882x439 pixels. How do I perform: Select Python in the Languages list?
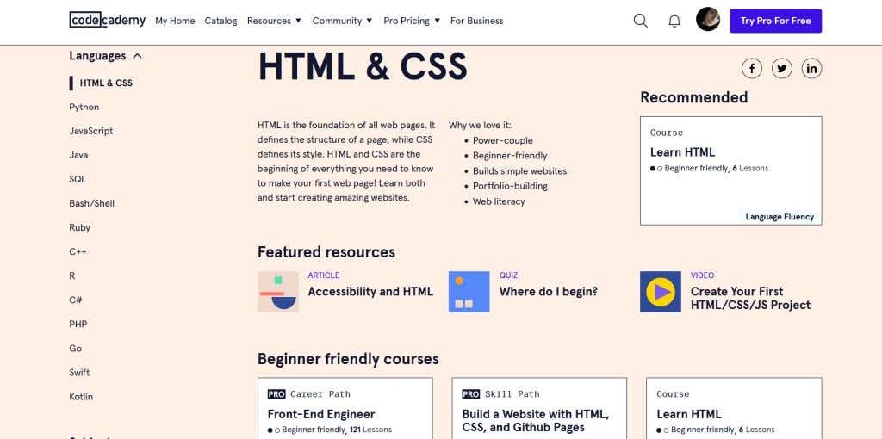pos(84,108)
